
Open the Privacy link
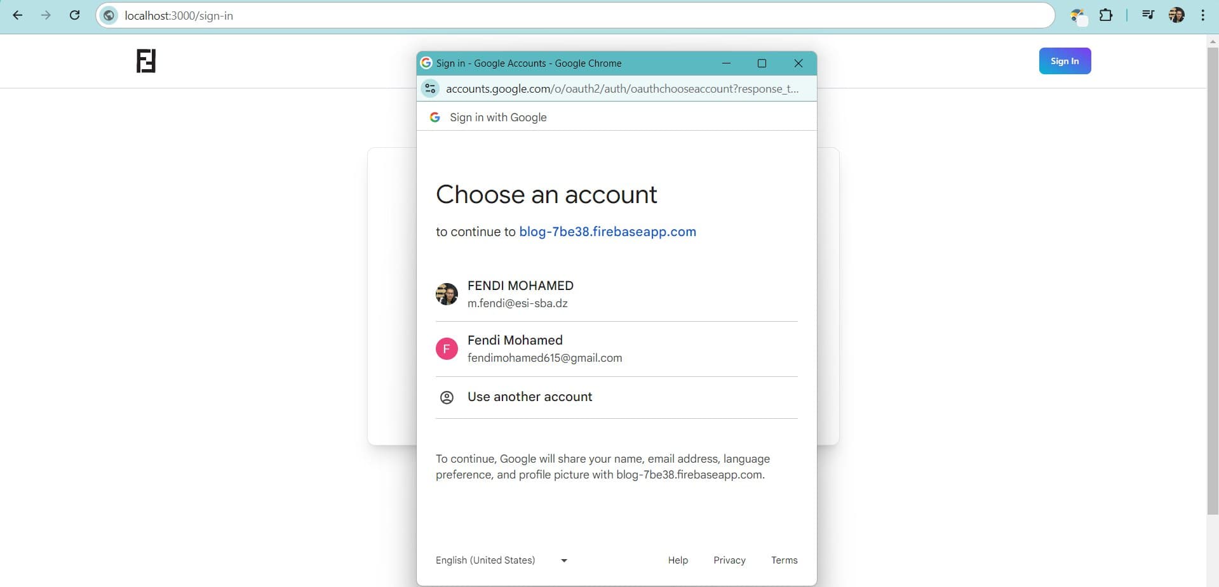click(x=729, y=560)
